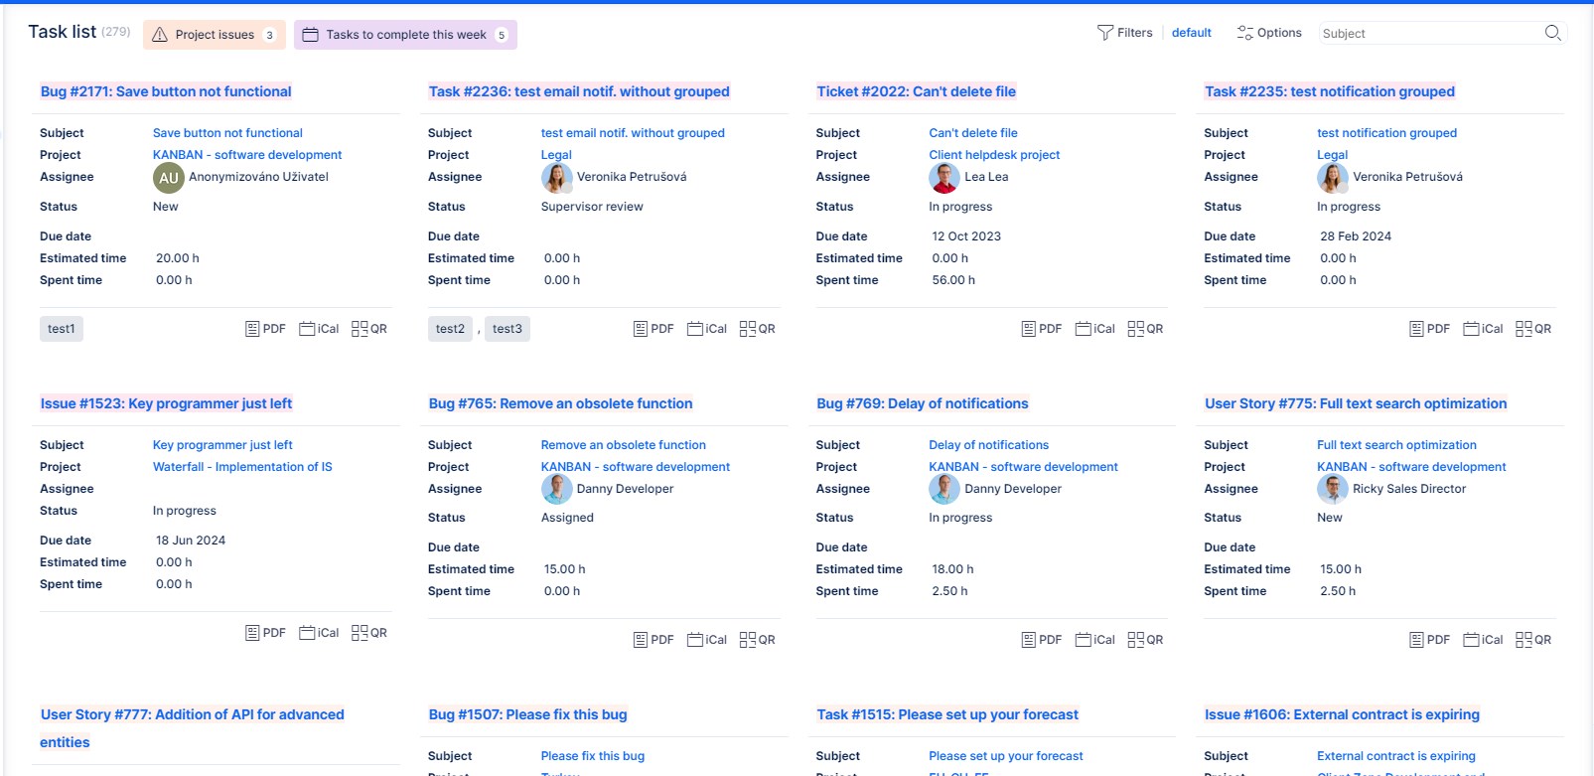Screen dimensions: 1594x776
Task: Expand the Options settings
Action: click(1268, 33)
